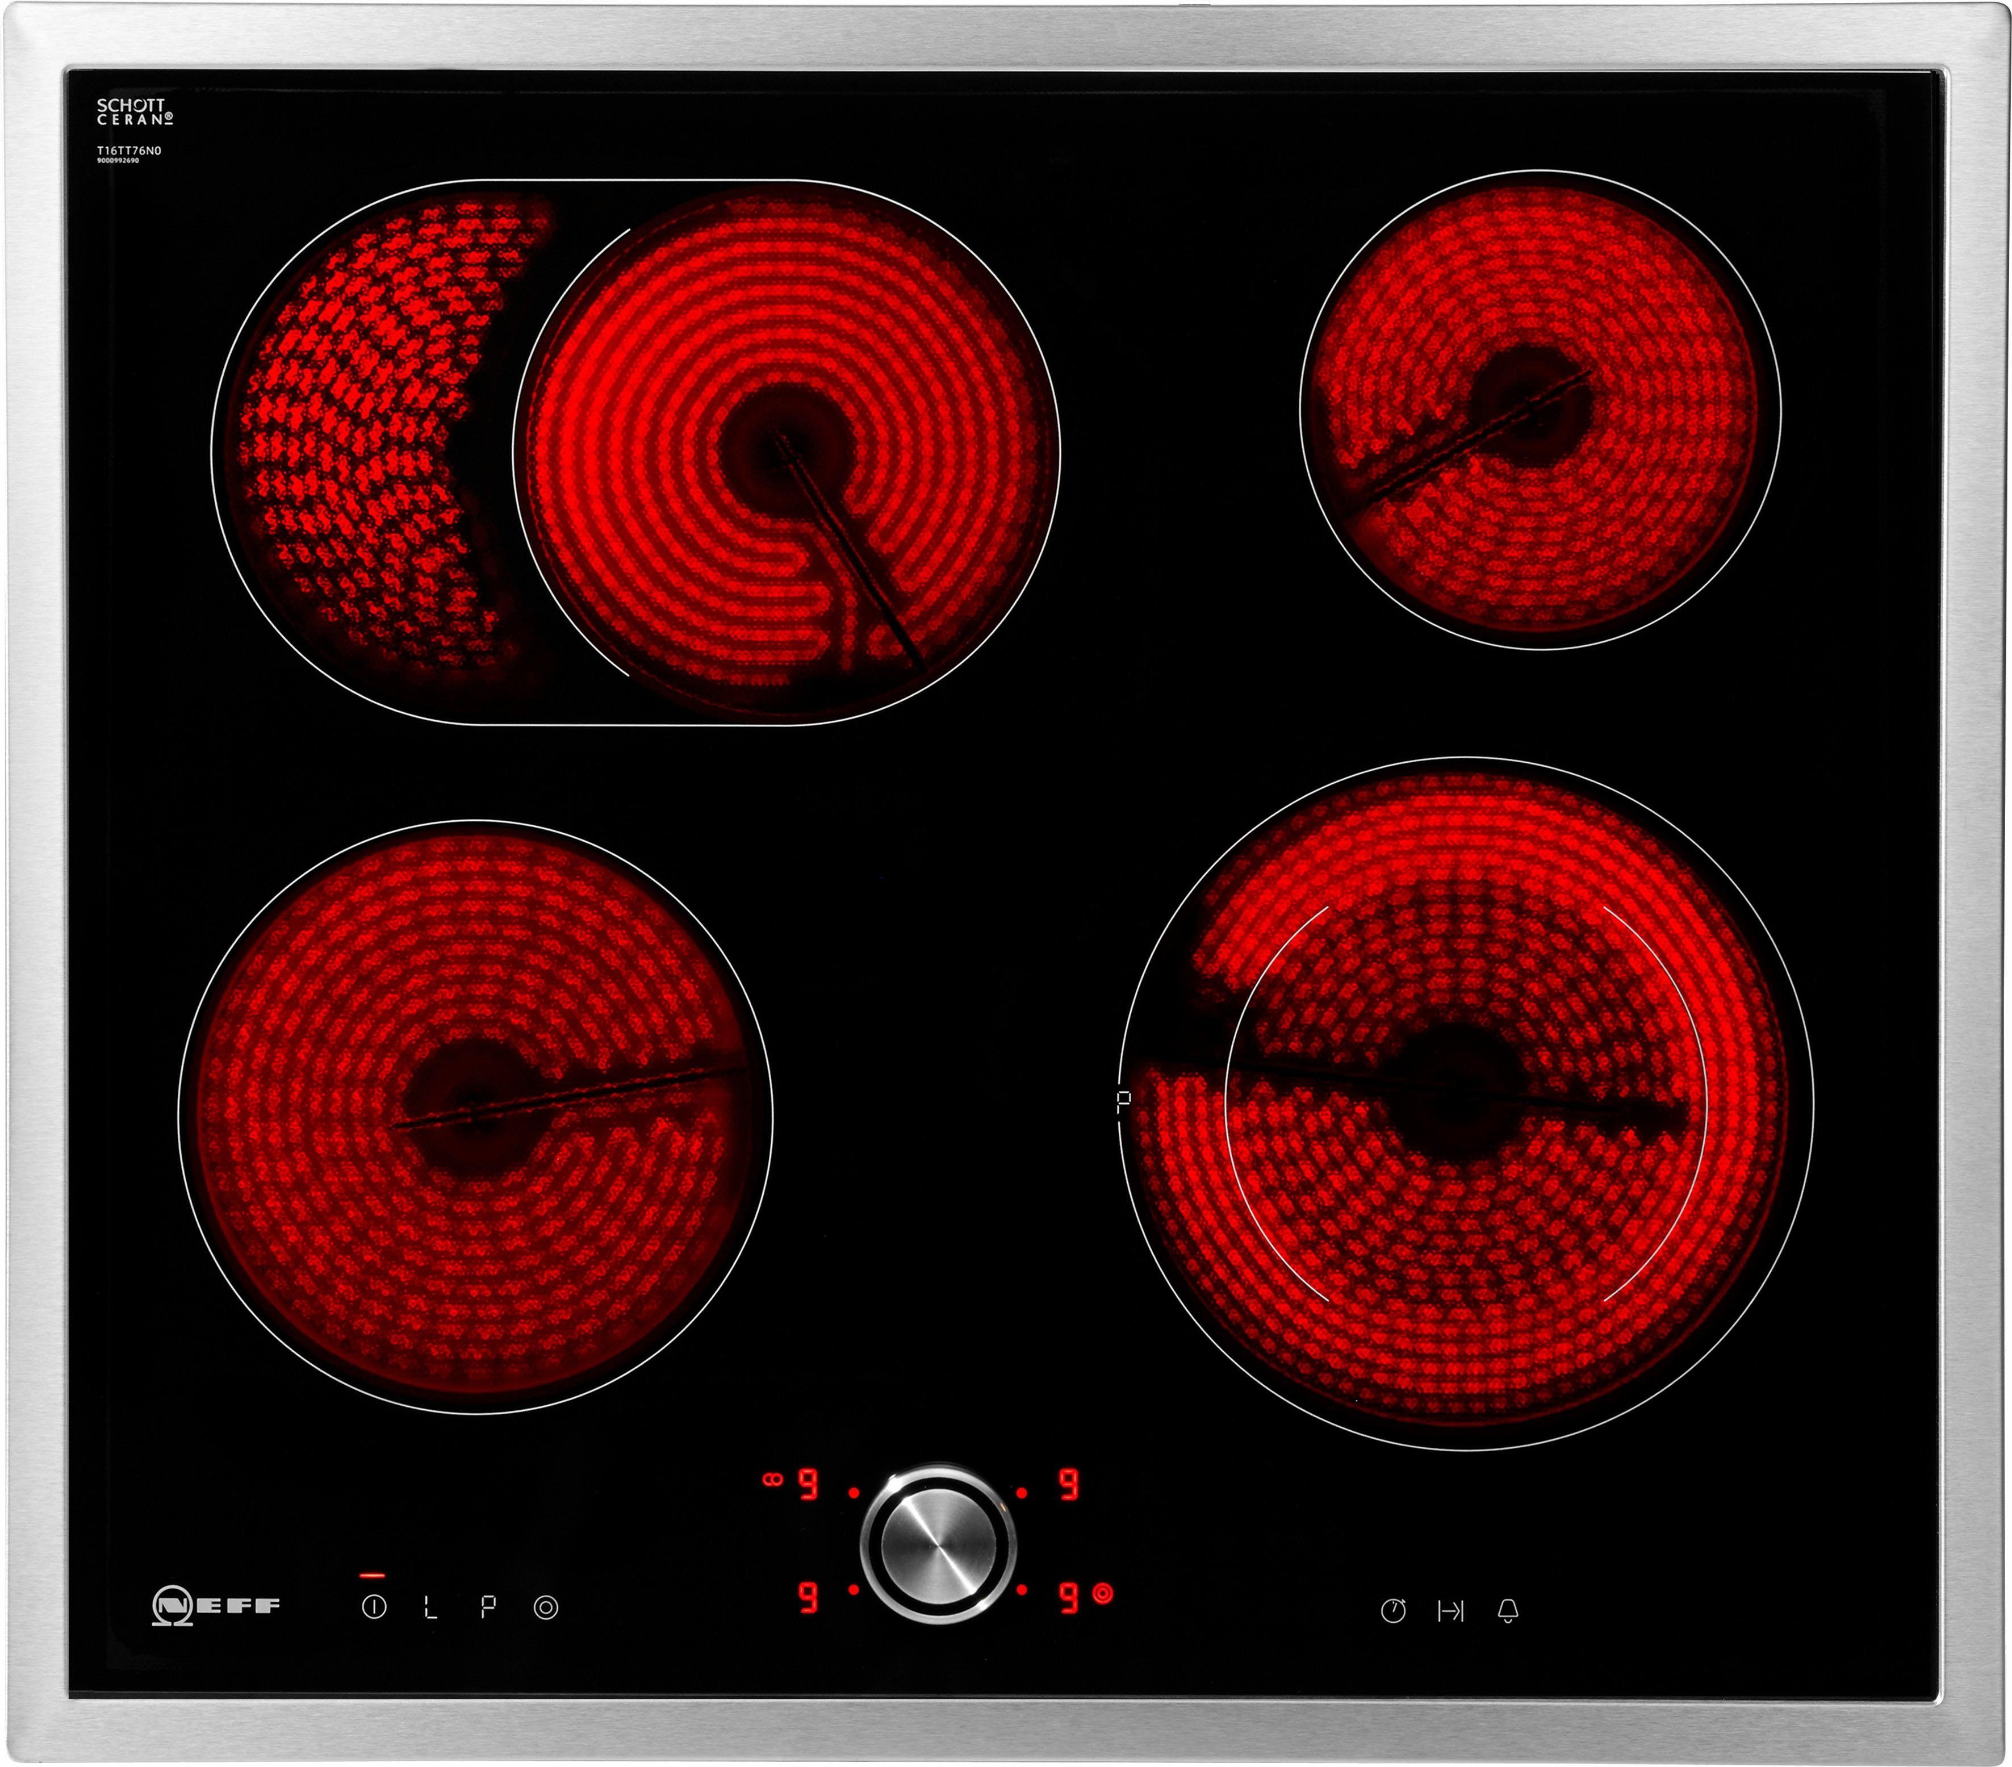Select upper-left heat level 9 display
The width and height of the screenshot is (2012, 1767).
pos(808,1484)
